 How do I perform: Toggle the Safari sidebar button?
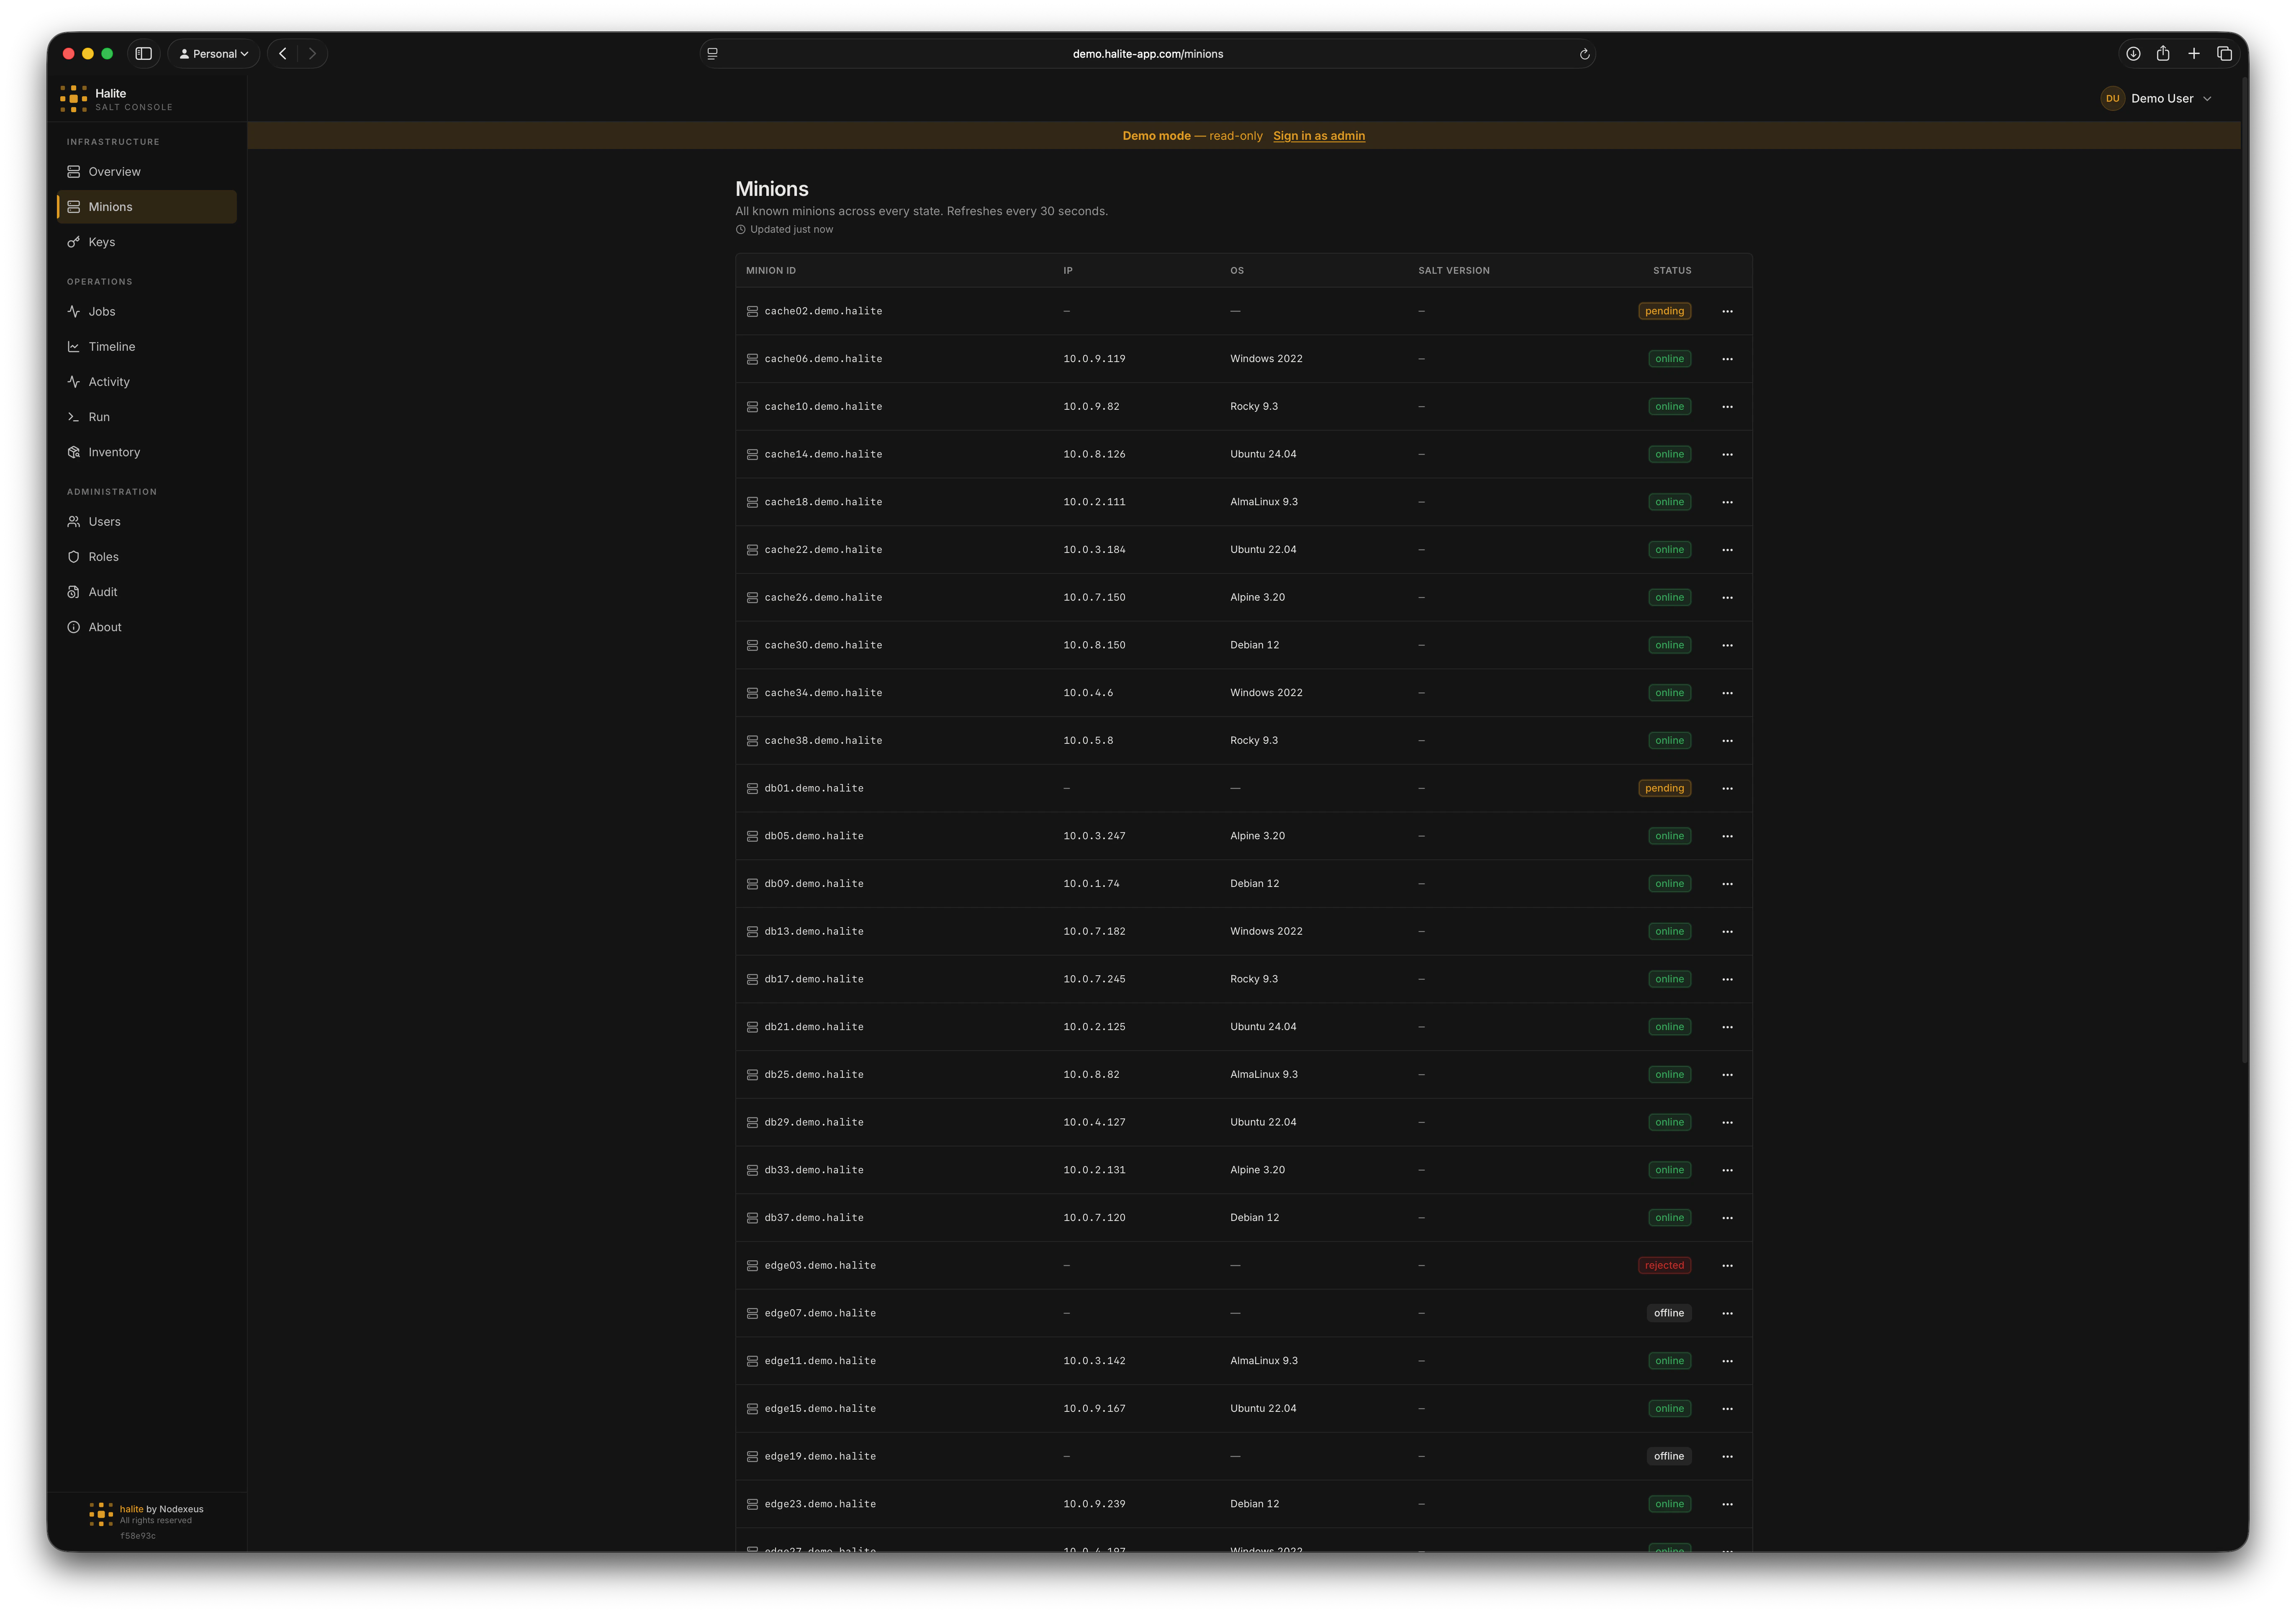[144, 54]
